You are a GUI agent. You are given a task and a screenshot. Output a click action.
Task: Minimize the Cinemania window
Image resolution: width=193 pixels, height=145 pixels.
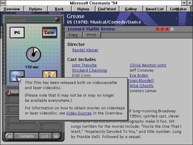(184, 3)
